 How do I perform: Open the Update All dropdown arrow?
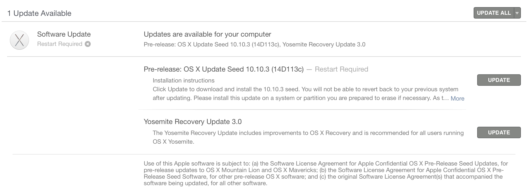(517, 13)
